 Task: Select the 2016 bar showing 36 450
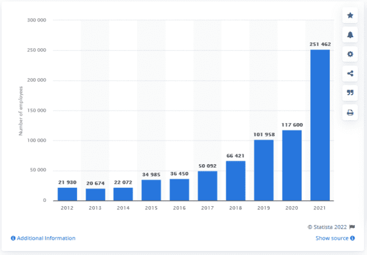click(180, 190)
